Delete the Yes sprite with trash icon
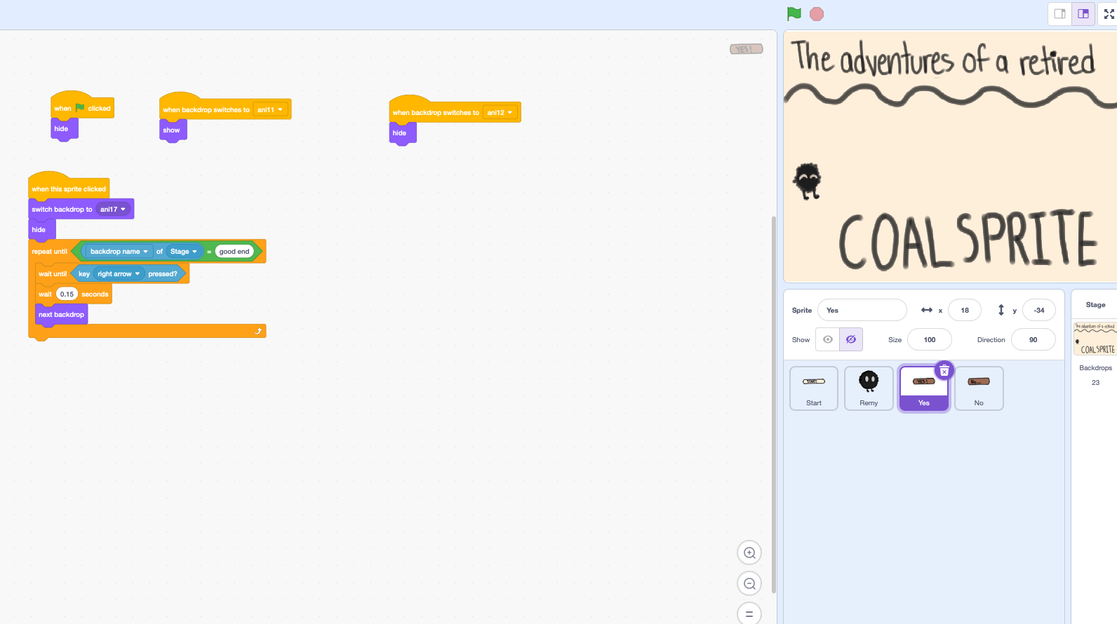The height and width of the screenshot is (624, 1117). 944,371
